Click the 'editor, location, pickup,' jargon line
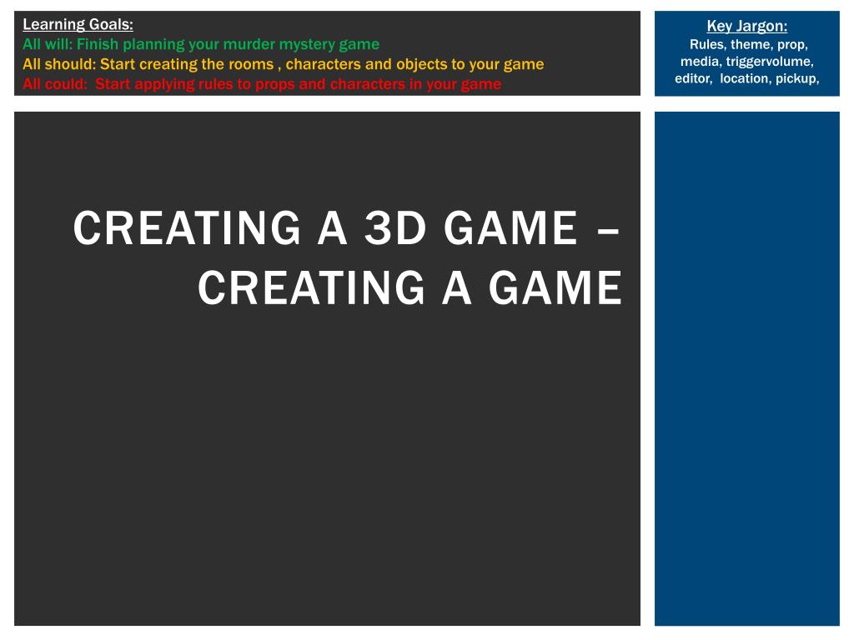This screenshot has width=854, height=640. point(746,78)
